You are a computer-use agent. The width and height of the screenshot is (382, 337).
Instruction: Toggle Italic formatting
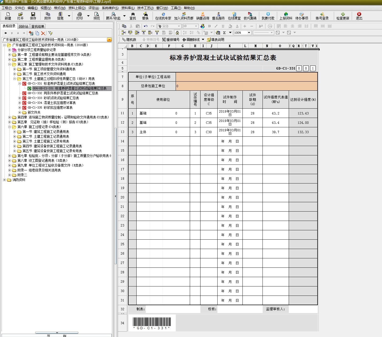pyautogui.click(x=216, y=26)
